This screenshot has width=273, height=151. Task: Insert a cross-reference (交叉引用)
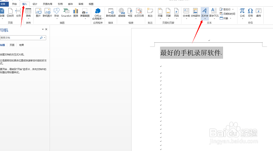pos(139,13)
